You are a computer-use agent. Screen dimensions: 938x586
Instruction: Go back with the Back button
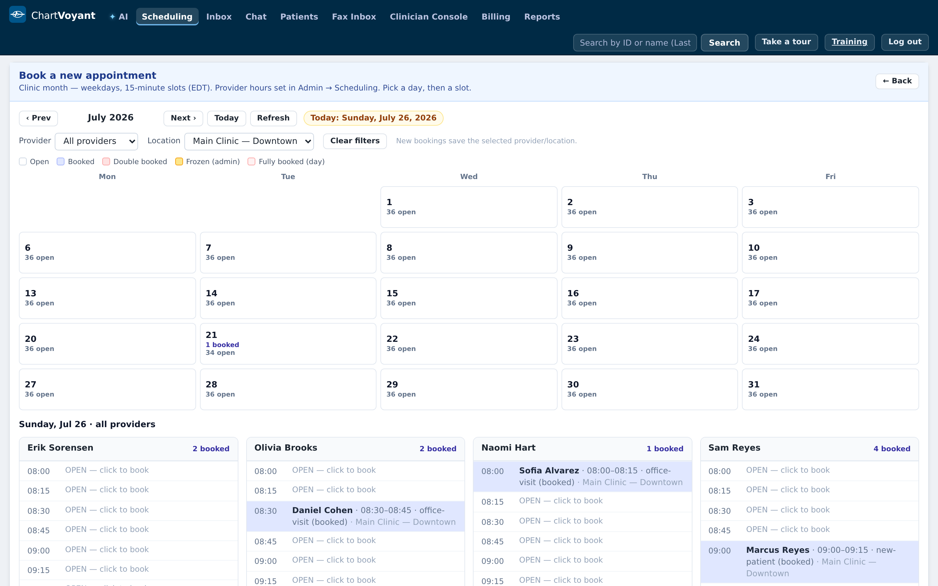pos(897,81)
